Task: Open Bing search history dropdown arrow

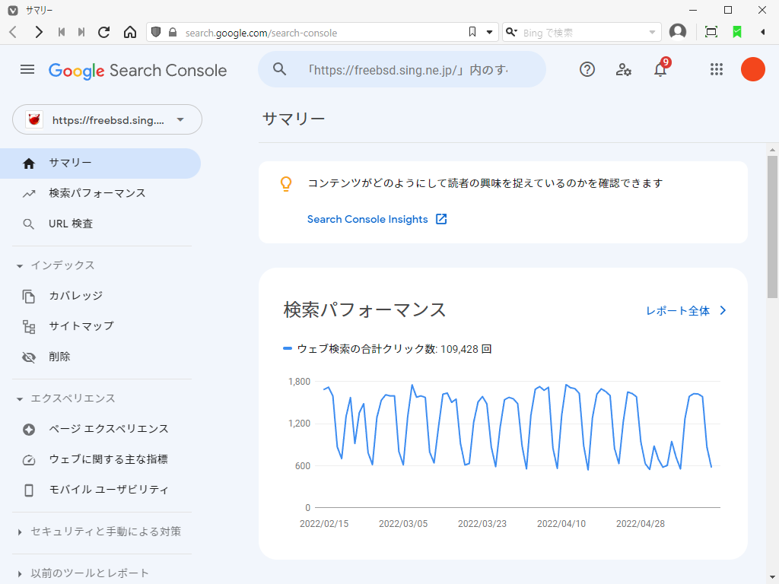Action: click(652, 32)
